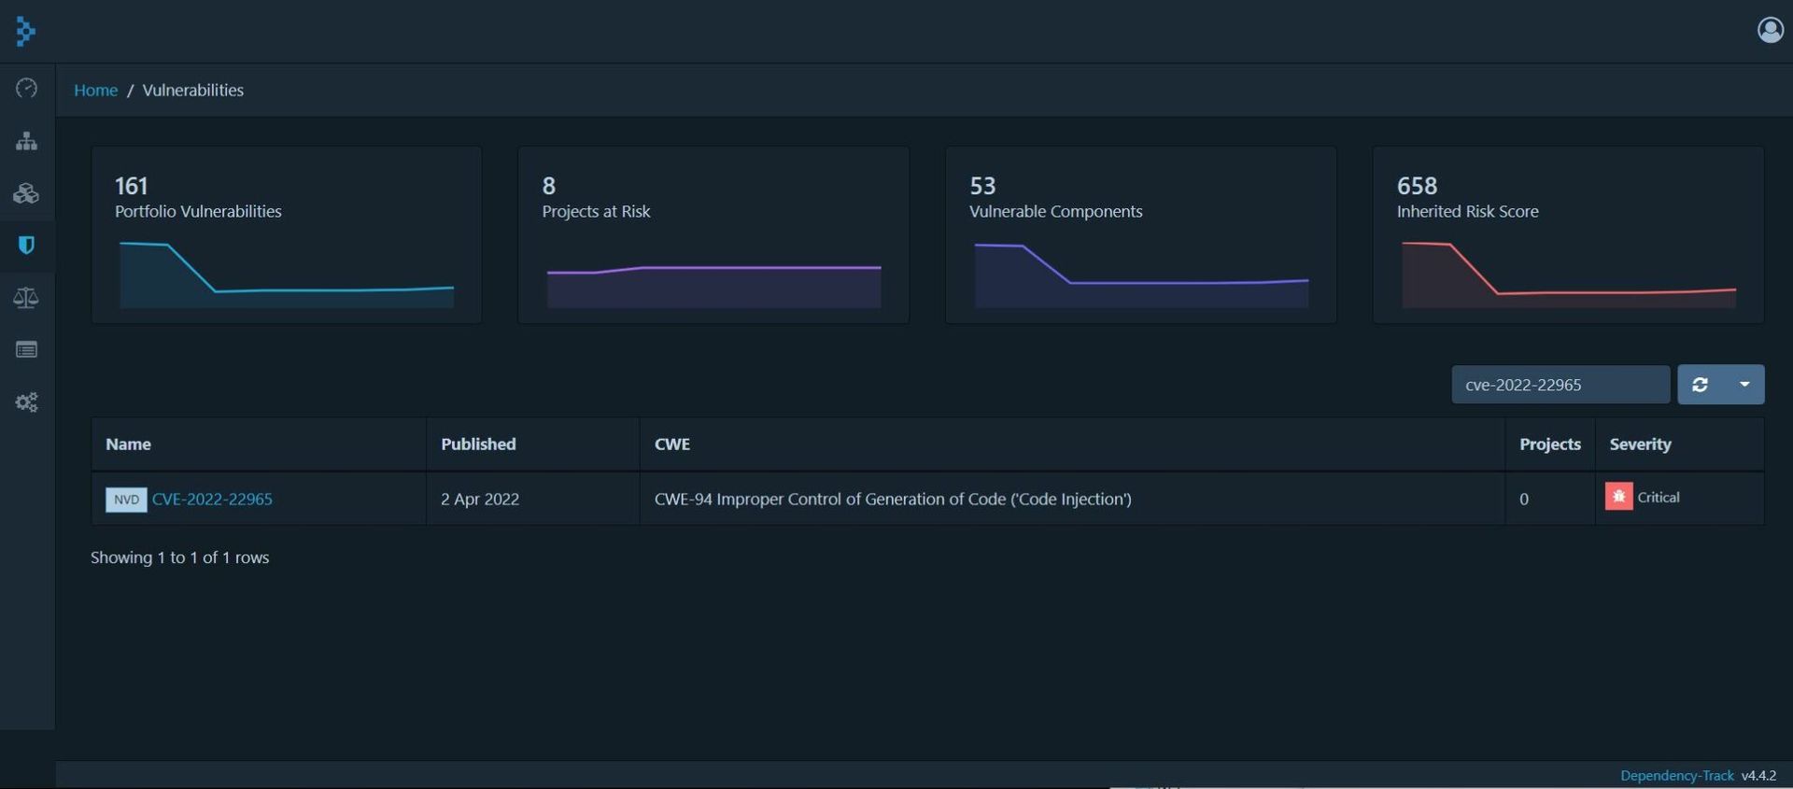Image resolution: width=1793 pixels, height=789 pixels.
Task: Open CVE-2022-22965 vulnerability link
Action: point(212,500)
